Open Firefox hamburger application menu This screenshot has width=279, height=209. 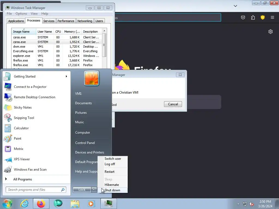pos(272,17)
